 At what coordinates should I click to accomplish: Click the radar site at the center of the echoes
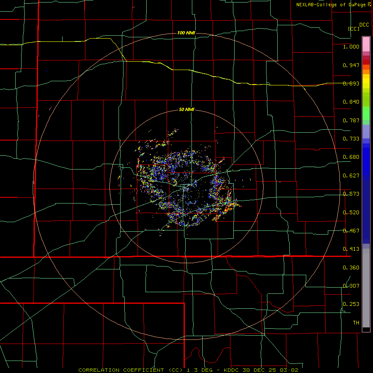(x=186, y=189)
